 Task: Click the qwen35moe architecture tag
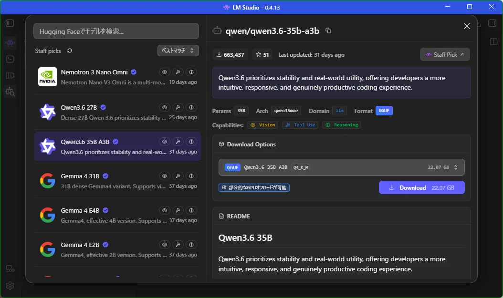286,111
